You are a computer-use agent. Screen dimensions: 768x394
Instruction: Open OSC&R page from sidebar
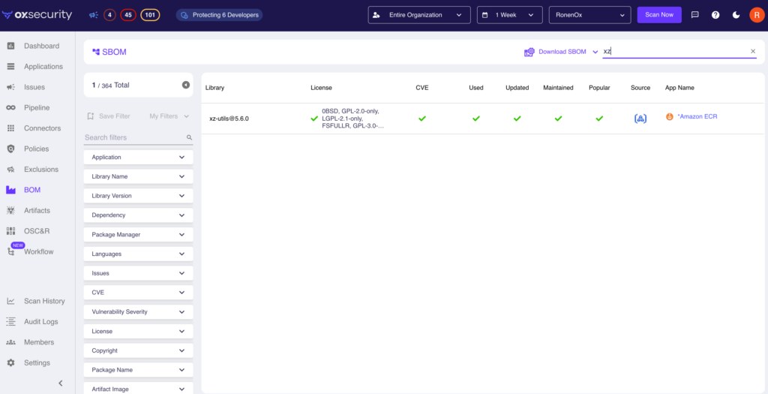click(37, 231)
